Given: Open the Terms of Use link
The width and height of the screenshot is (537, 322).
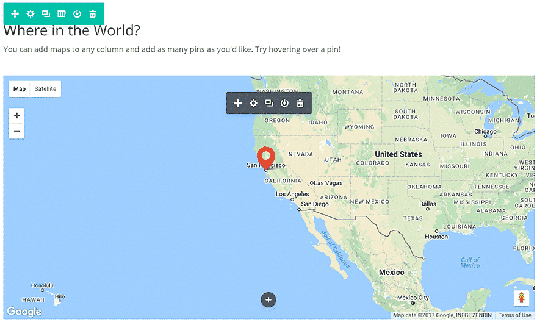Looking at the screenshot, I should pyautogui.click(x=514, y=315).
